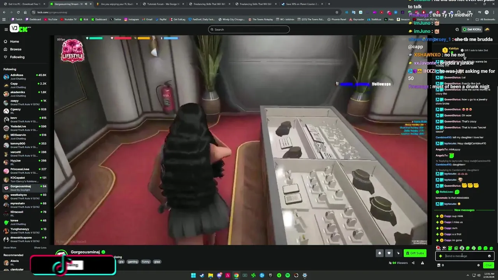The height and width of the screenshot is (280, 498).
Task: Click the notification bell under the stream
Action: pos(380,253)
